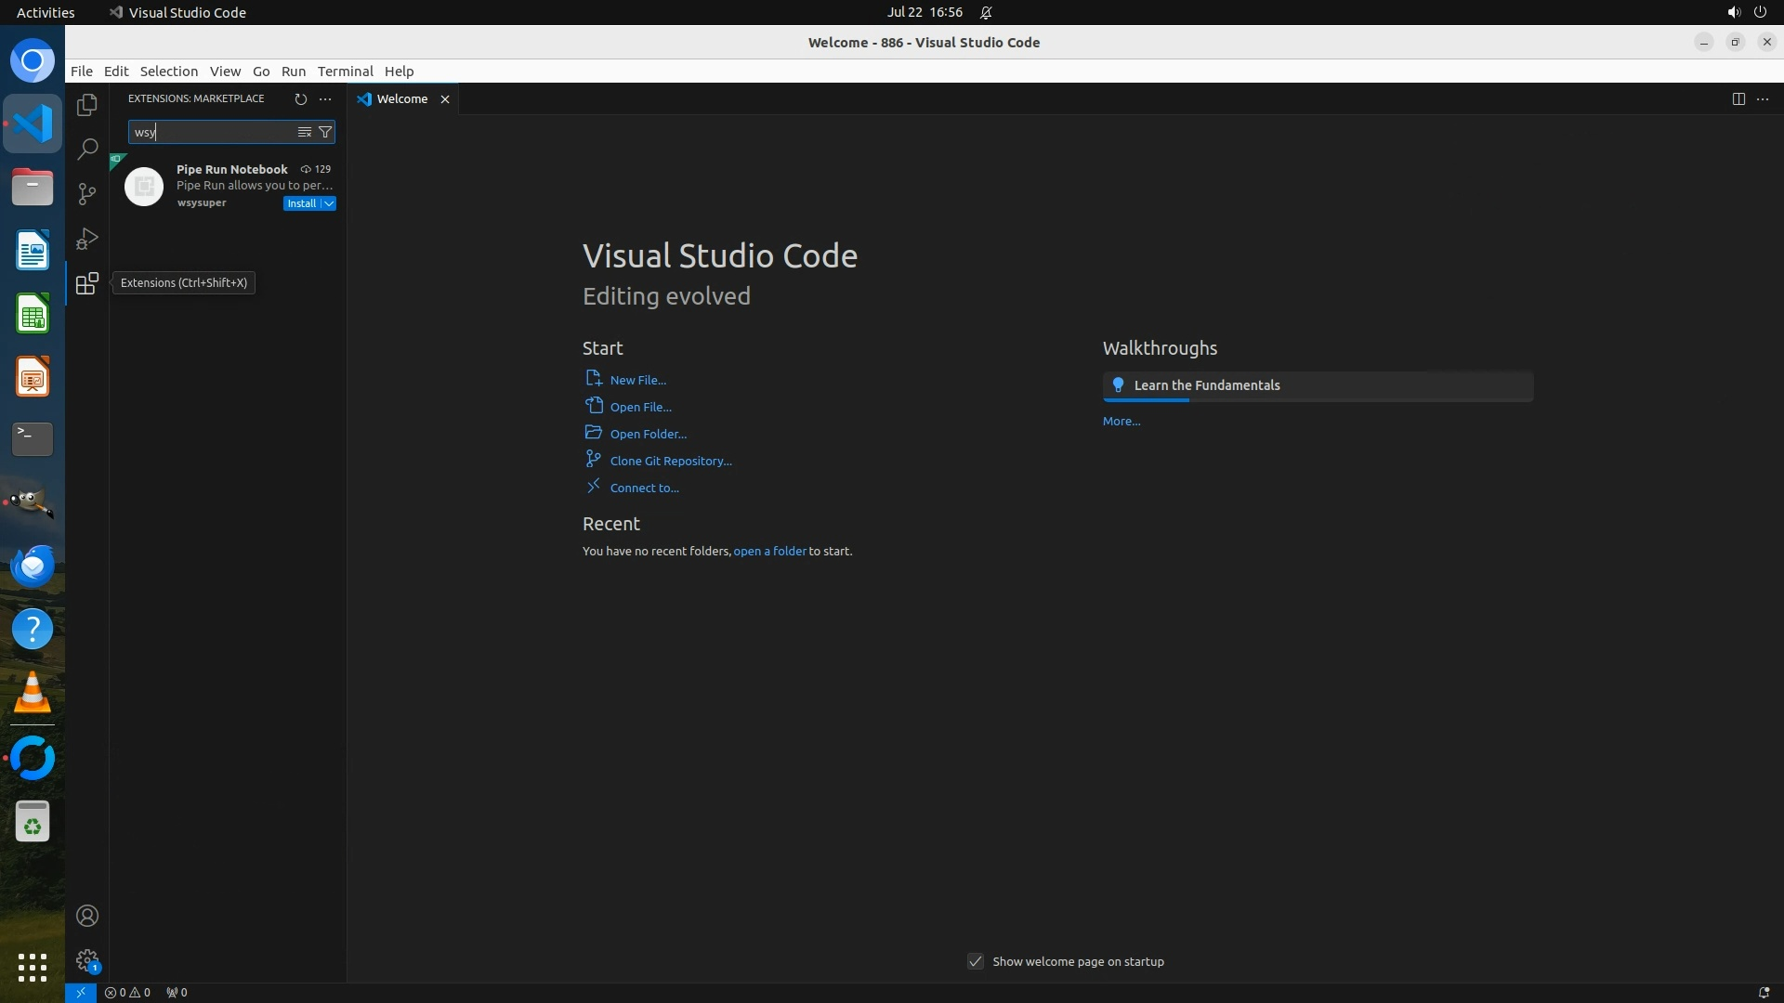Expand Install button dropdown arrow

329,203
